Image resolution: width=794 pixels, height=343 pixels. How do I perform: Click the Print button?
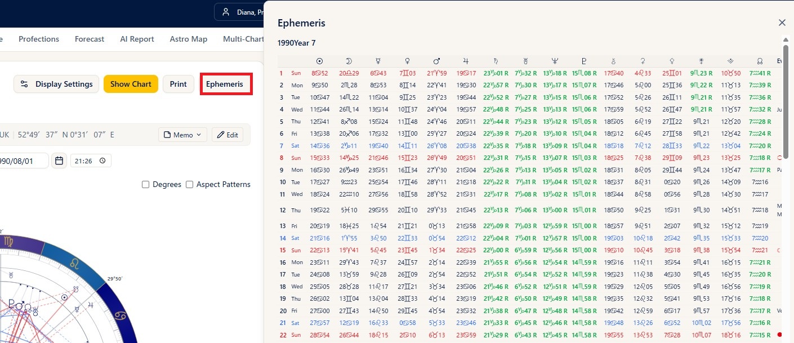178,84
